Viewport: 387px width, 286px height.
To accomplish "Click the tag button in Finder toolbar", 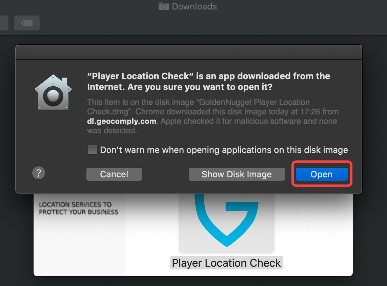I will pos(27,23).
